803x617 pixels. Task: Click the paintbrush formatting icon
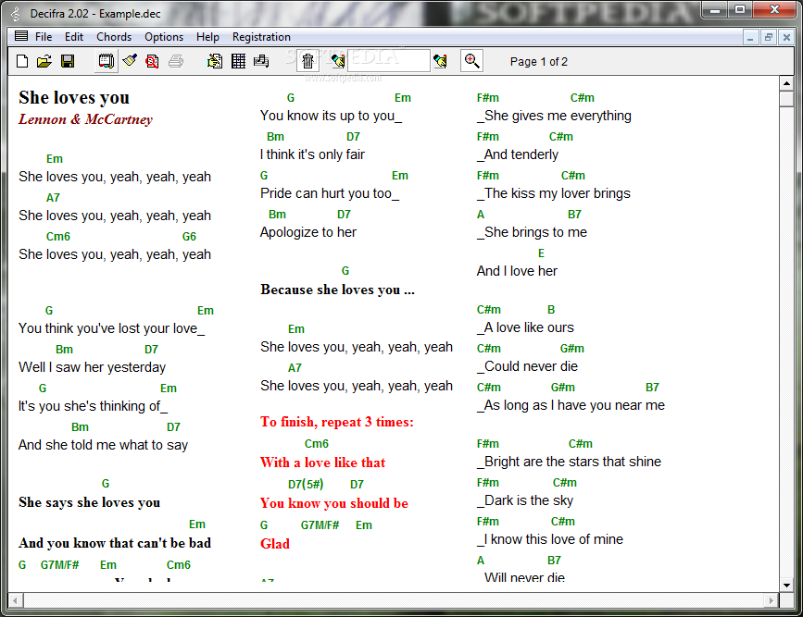[130, 61]
